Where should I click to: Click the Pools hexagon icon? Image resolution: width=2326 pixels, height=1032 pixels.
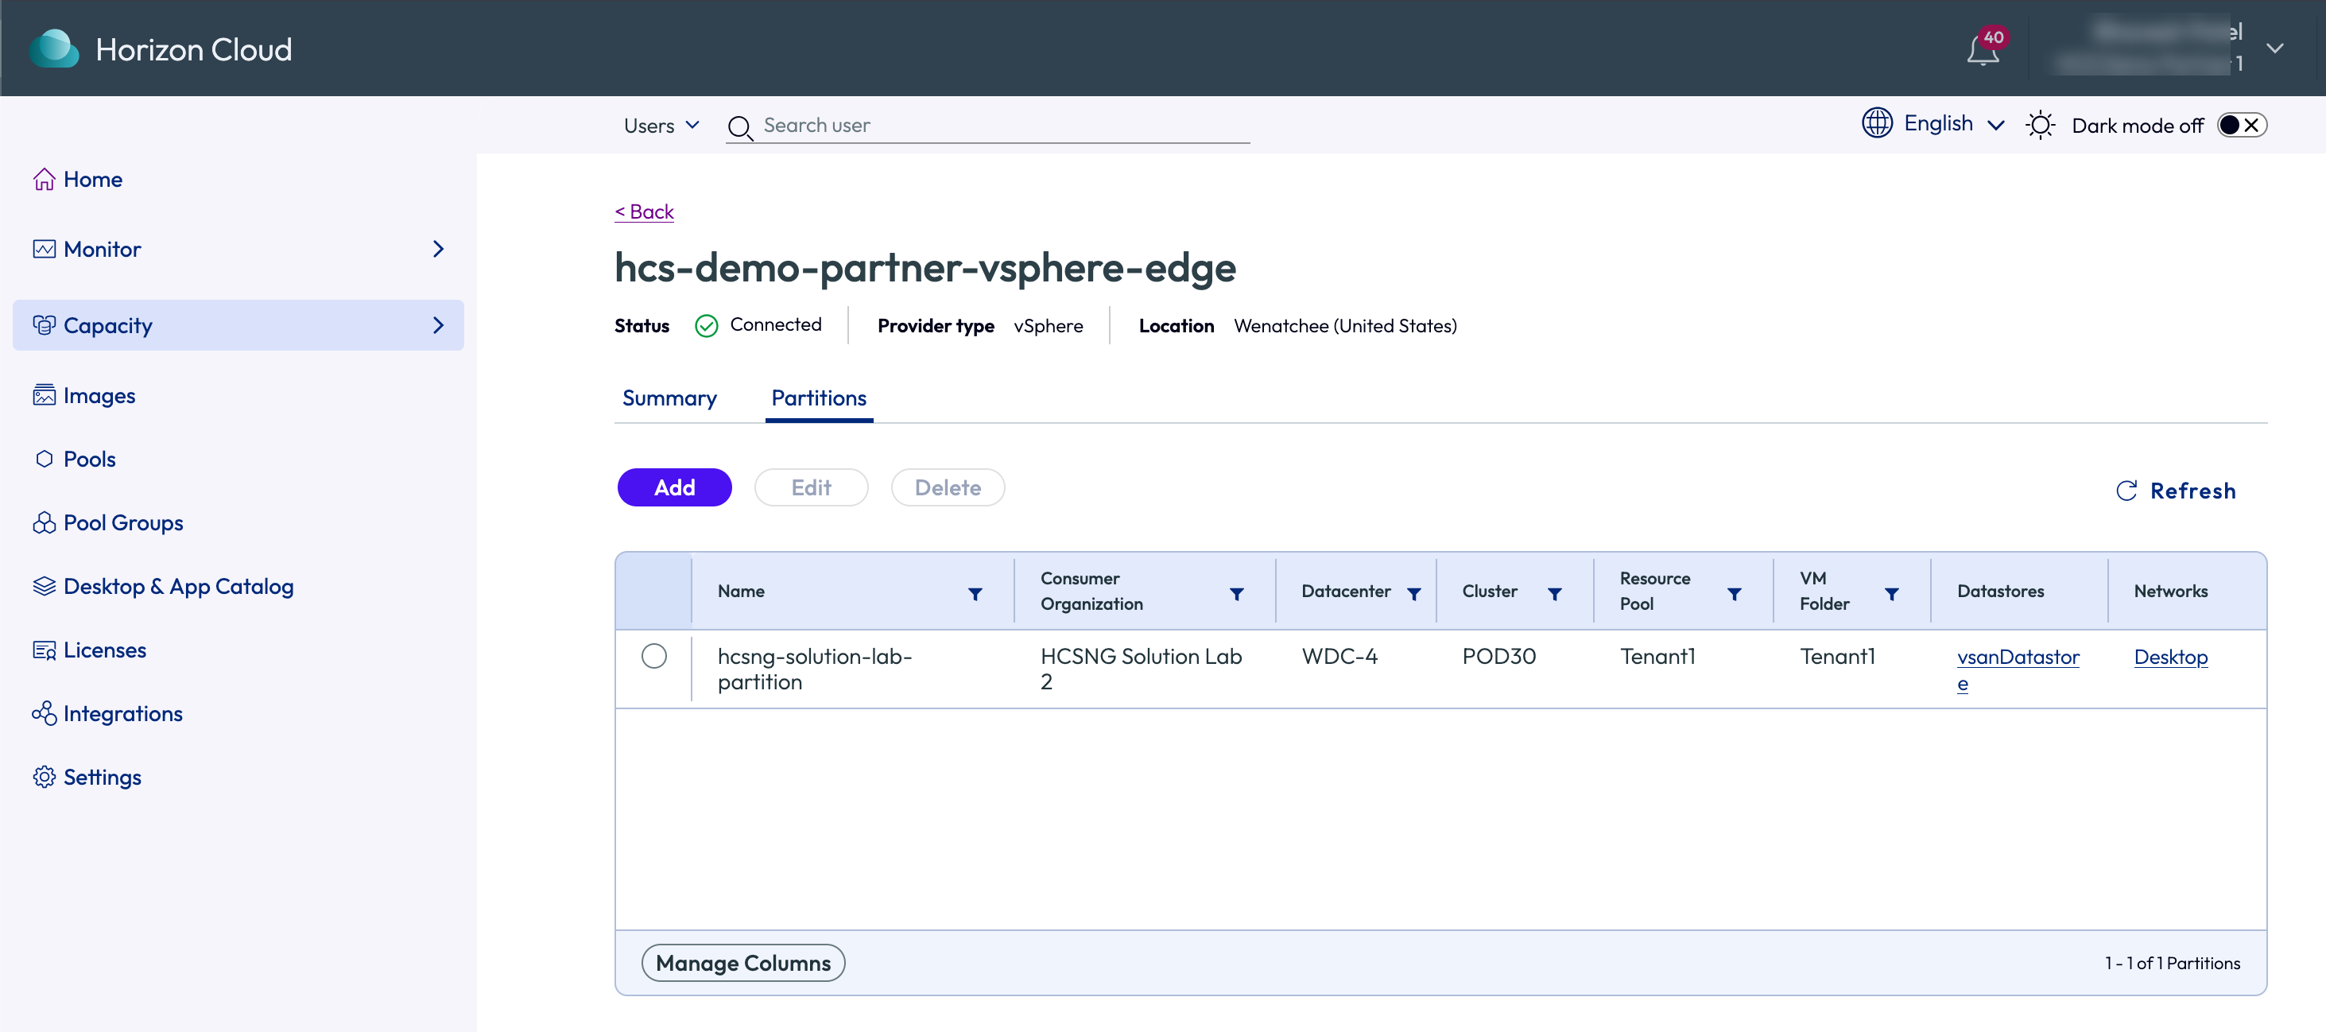(45, 459)
